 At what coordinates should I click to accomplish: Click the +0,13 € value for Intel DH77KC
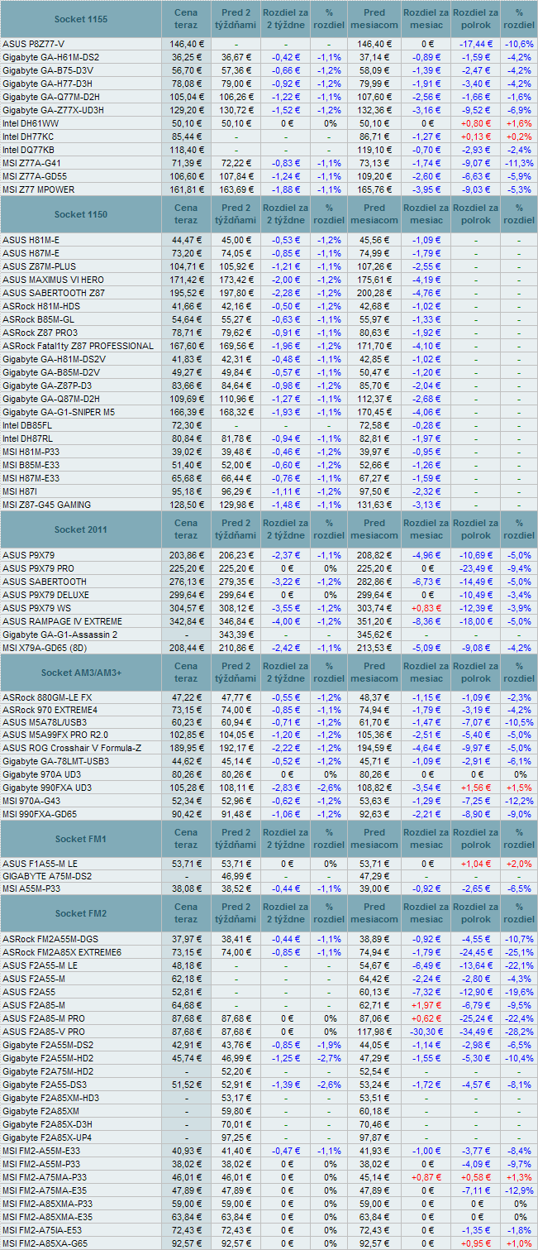(475, 136)
